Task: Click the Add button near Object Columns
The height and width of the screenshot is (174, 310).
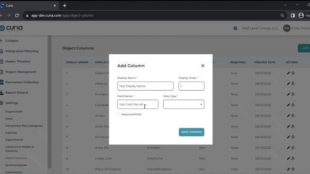Action: tap(304, 48)
